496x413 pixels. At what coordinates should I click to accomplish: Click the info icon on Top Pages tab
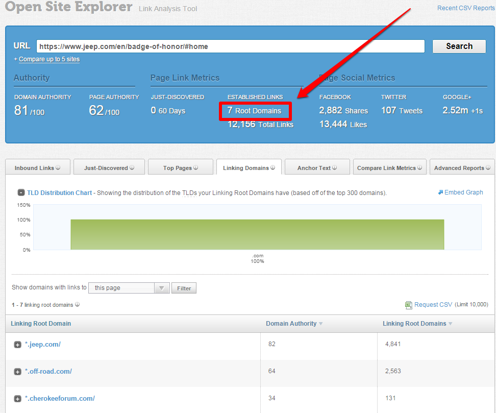[196, 168]
